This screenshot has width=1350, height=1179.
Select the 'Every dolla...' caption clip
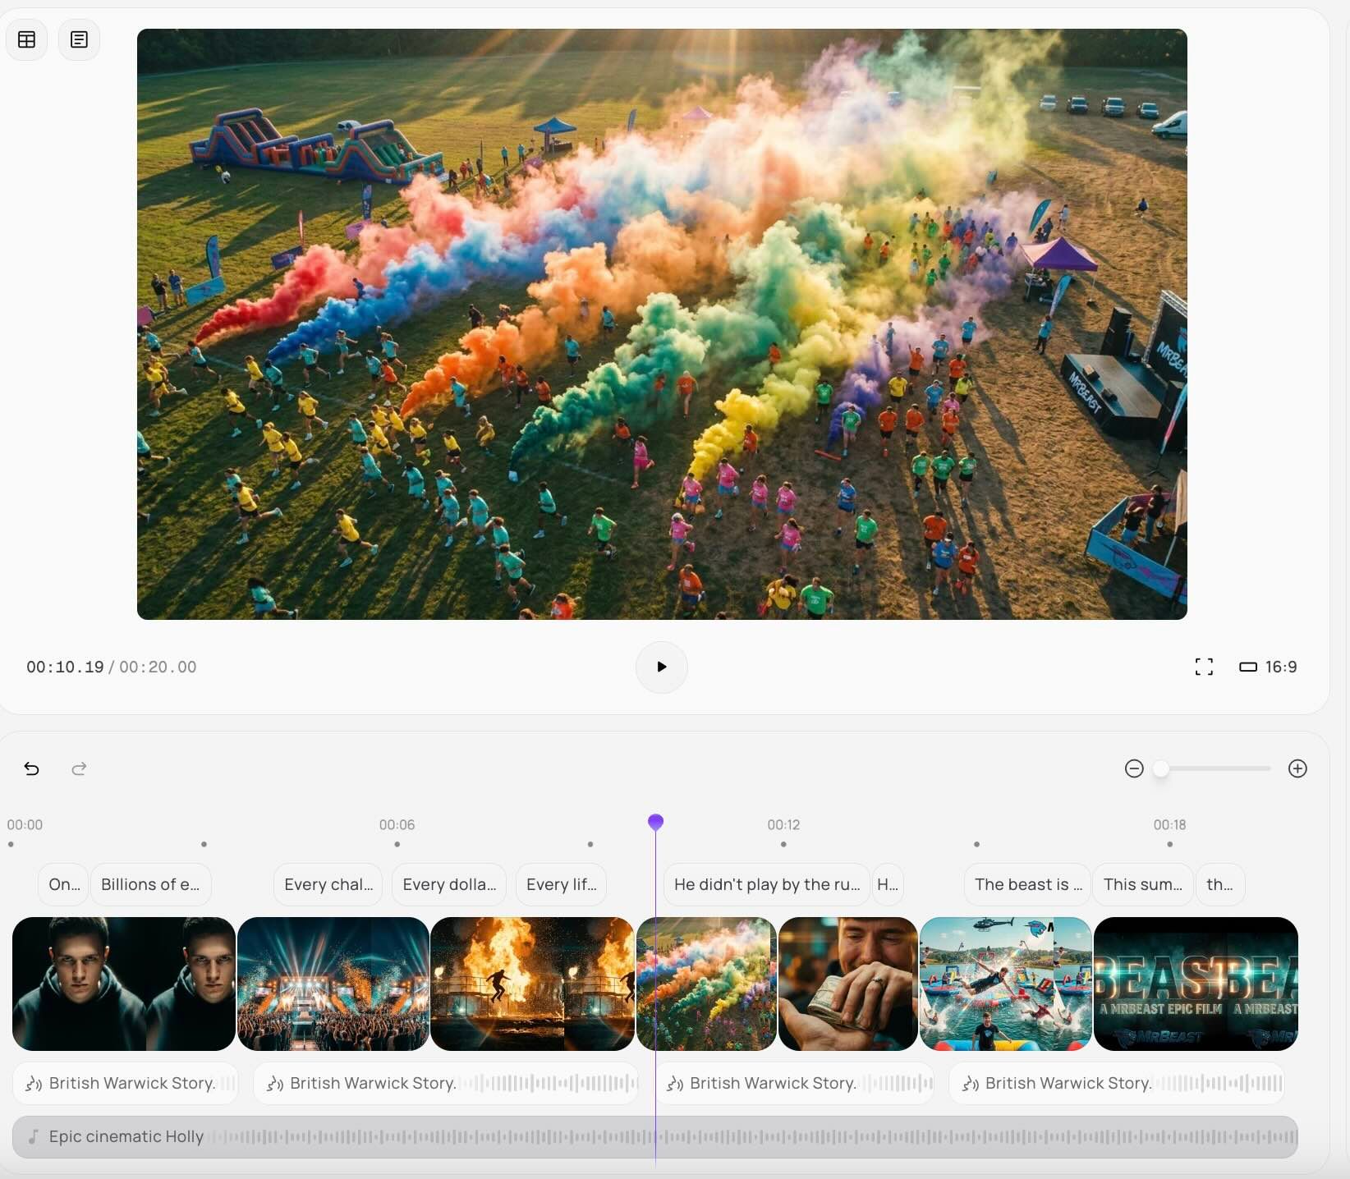coord(449,884)
